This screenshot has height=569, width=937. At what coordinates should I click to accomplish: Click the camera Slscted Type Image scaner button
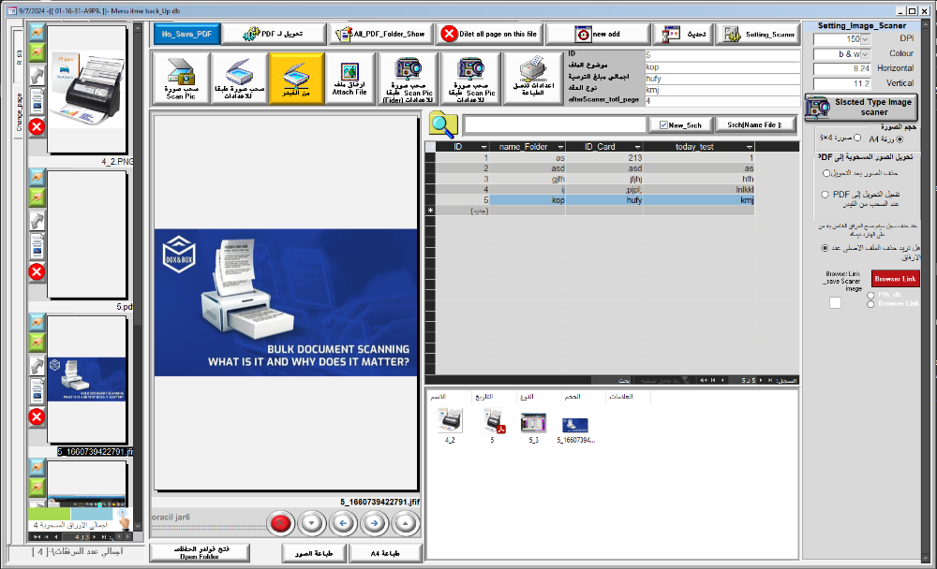(x=861, y=107)
